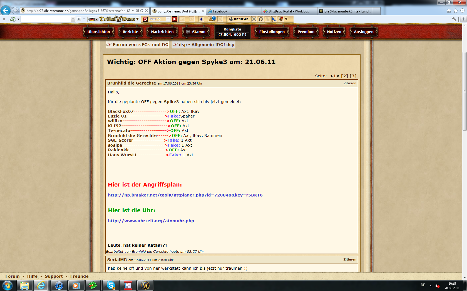Image resolution: width=467 pixels, height=291 pixels.
Task: Reload the page with the refresh icon
Action: tap(142, 11)
